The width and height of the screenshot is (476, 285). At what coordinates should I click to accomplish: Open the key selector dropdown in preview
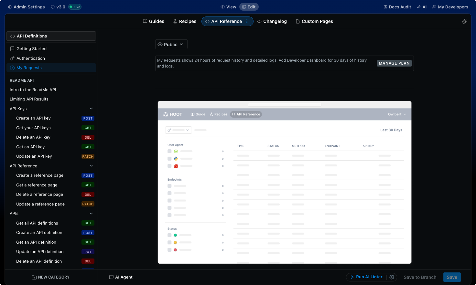[178, 130]
